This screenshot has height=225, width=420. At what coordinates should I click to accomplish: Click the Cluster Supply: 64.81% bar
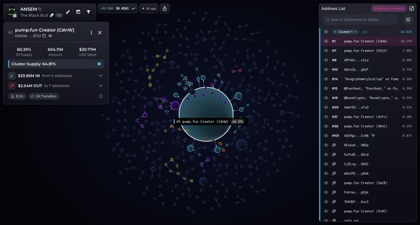56,64
